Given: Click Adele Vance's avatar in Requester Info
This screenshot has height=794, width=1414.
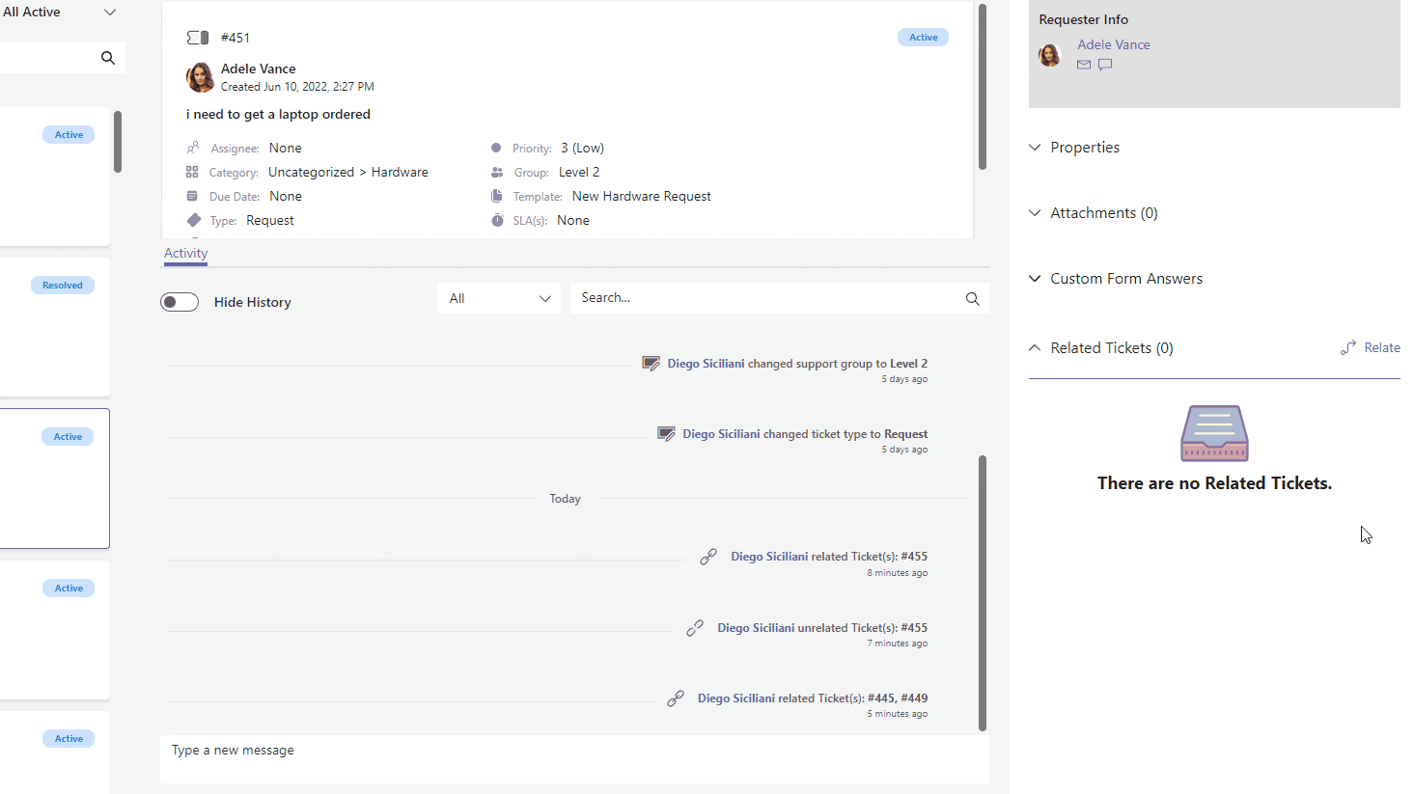Looking at the screenshot, I should 1050,55.
